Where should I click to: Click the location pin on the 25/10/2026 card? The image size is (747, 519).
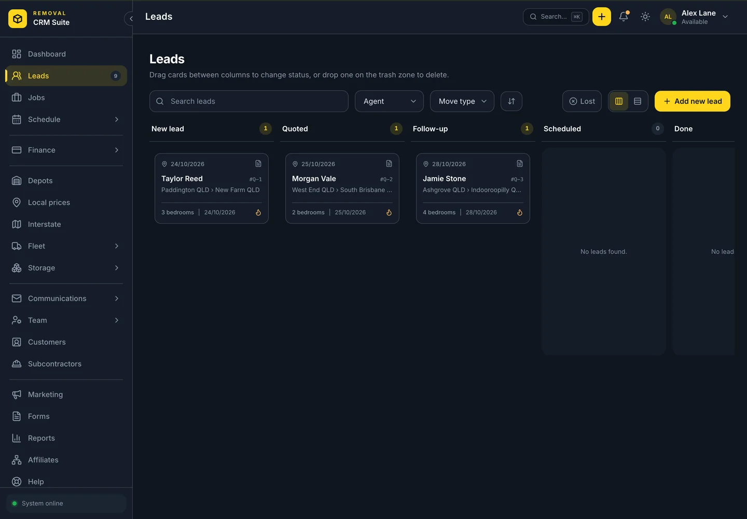pyautogui.click(x=295, y=164)
